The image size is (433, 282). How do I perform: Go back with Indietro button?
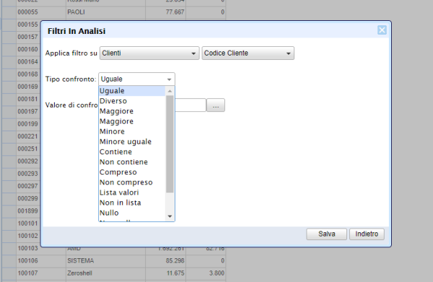367,234
